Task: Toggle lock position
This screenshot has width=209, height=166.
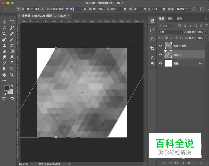Action: [176, 38]
